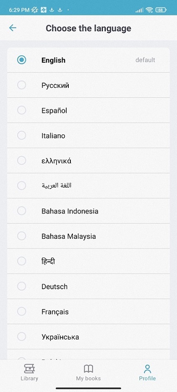
Task: Select Bahasa Malaysia language
Action: coord(88,236)
